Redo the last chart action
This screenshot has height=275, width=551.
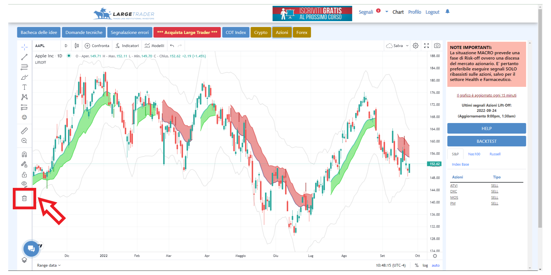coord(180,46)
